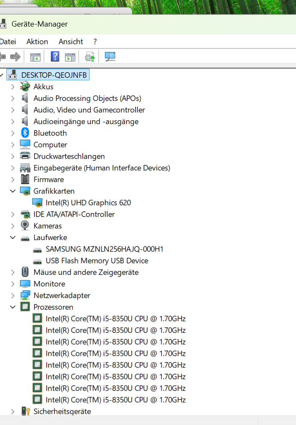
Task: Select the Netzwerkadapter label
Action: point(62,295)
